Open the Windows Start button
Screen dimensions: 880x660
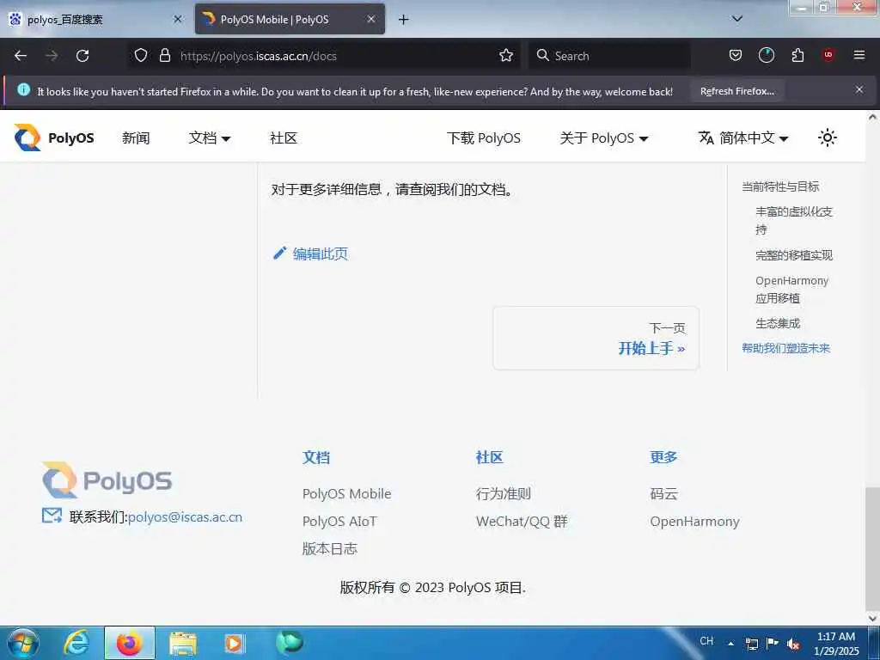click(22, 643)
